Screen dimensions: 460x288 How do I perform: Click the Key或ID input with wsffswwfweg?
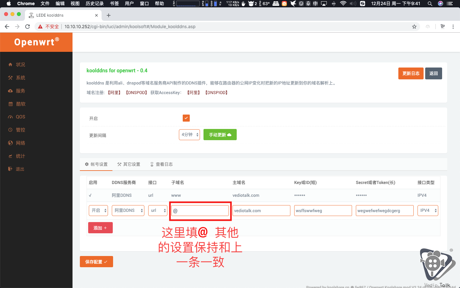point(323,211)
